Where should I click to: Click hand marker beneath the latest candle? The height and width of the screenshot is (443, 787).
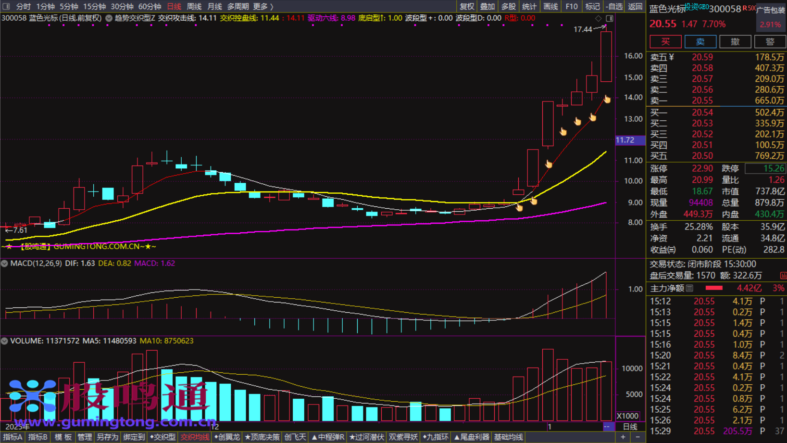point(607,99)
